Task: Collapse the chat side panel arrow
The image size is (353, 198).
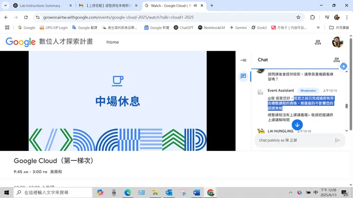Action: 243,60
